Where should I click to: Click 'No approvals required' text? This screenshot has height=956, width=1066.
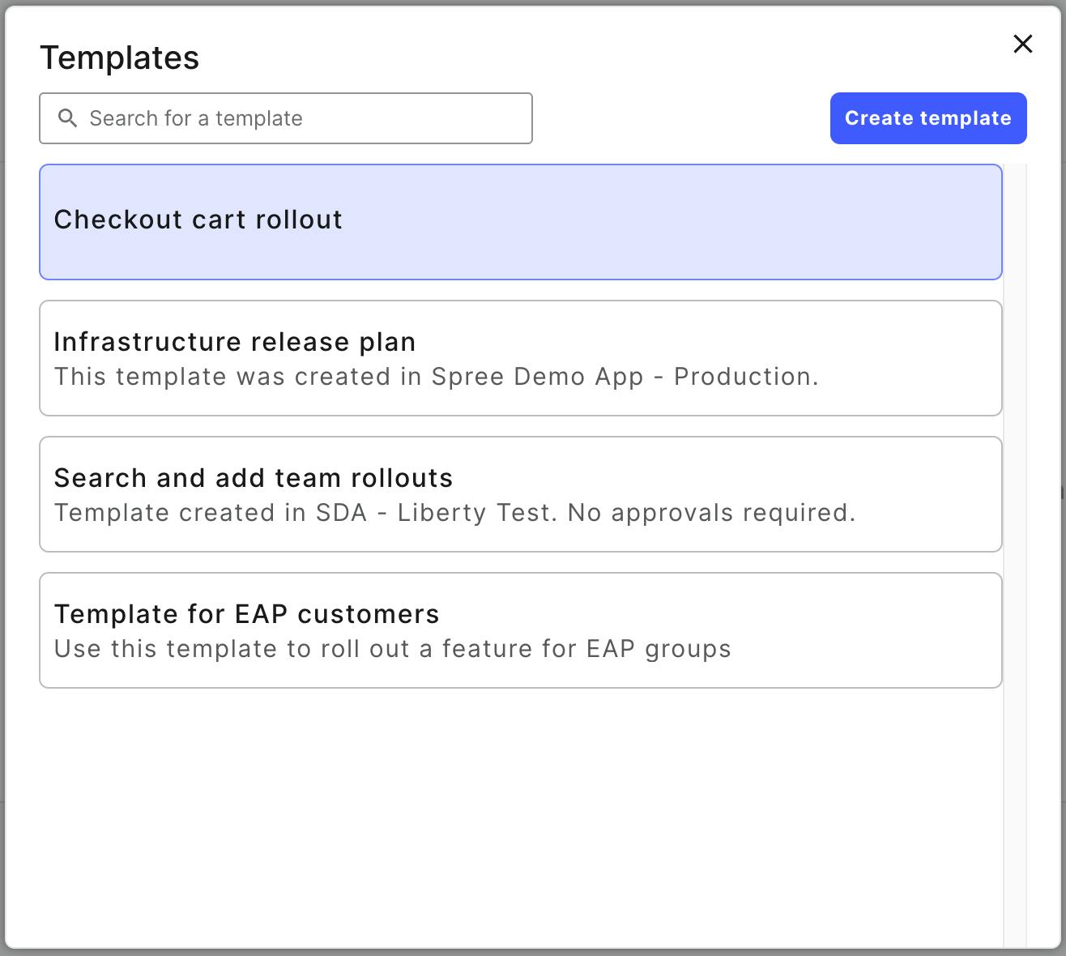tap(711, 513)
